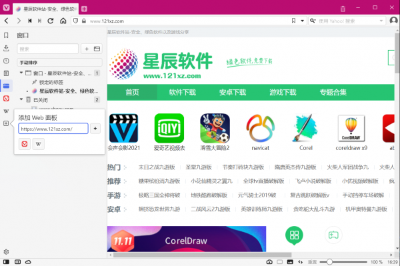Click the 英雄训练师九游版 link
The height and width of the screenshot is (266, 400).
[x=262, y=209]
